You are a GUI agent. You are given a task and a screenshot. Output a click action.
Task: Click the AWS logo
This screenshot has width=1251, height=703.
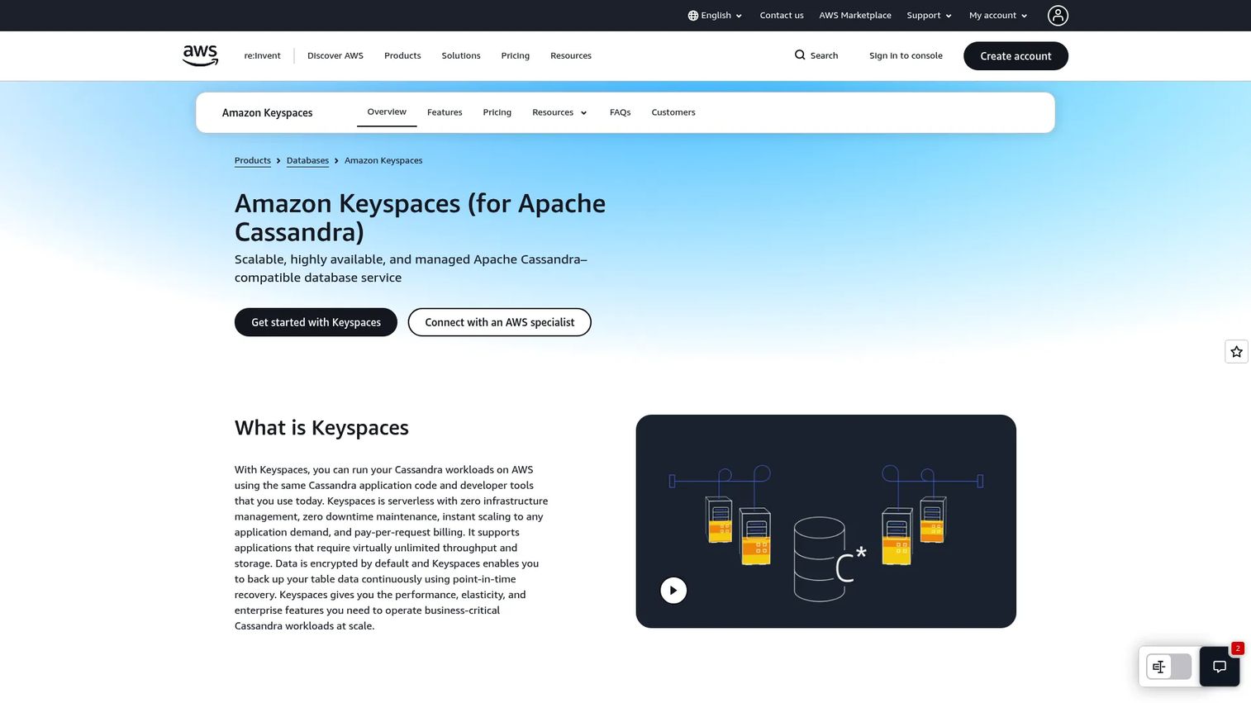(200, 55)
